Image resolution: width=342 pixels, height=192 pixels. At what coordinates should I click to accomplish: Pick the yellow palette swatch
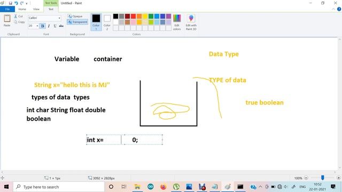point(145,16)
